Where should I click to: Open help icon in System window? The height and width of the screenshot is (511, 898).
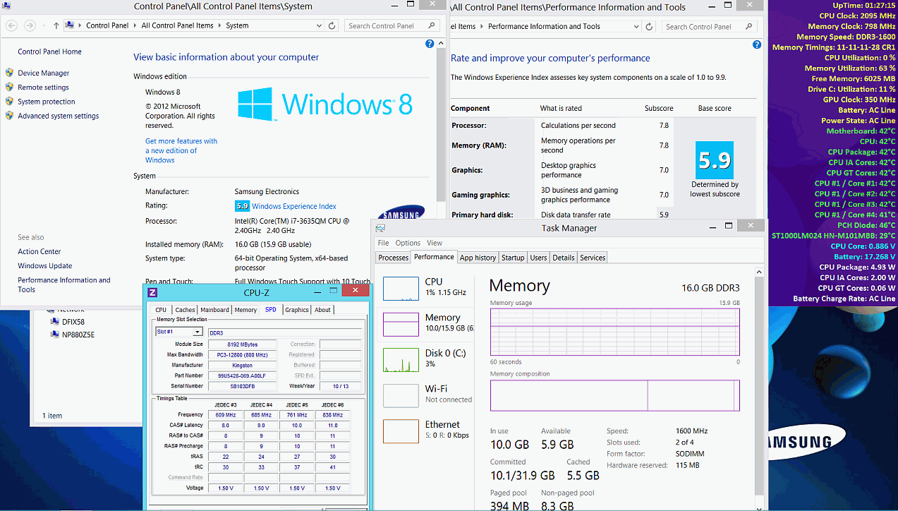pyautogui.click(x=430, y=44)
